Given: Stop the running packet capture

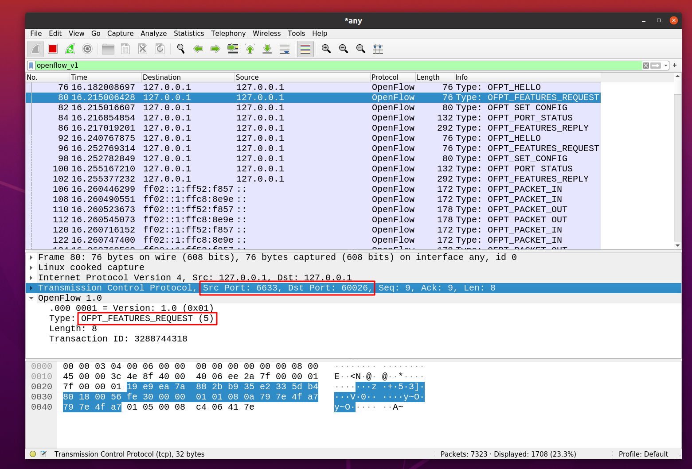Looking at the screenshot, I should coord(53,49).
